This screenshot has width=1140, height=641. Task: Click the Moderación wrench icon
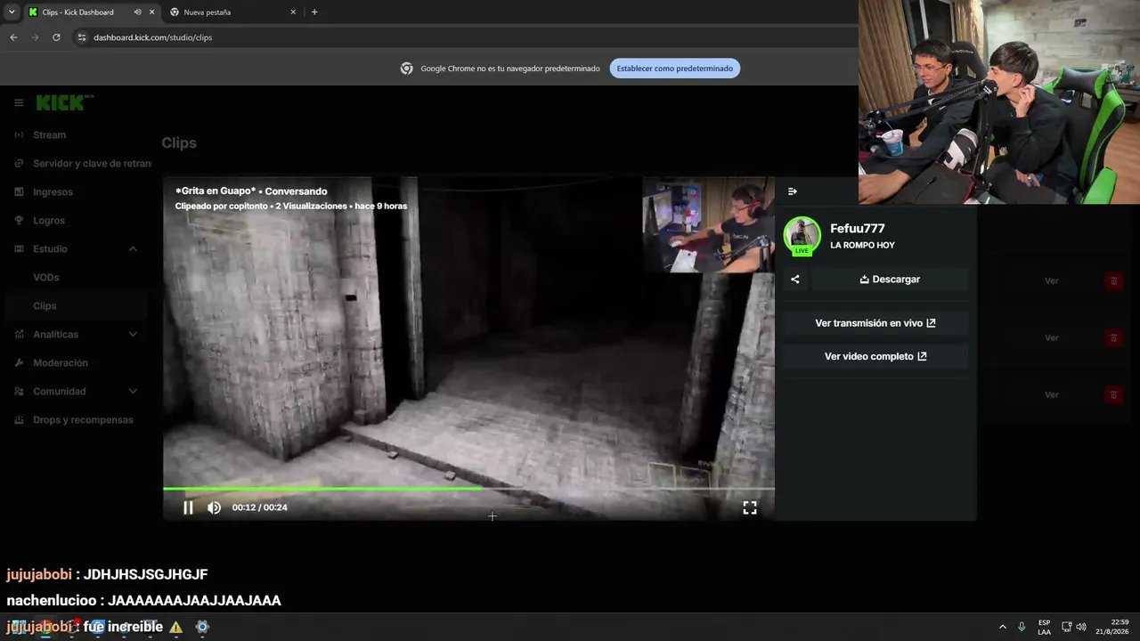tap(19, 363)
